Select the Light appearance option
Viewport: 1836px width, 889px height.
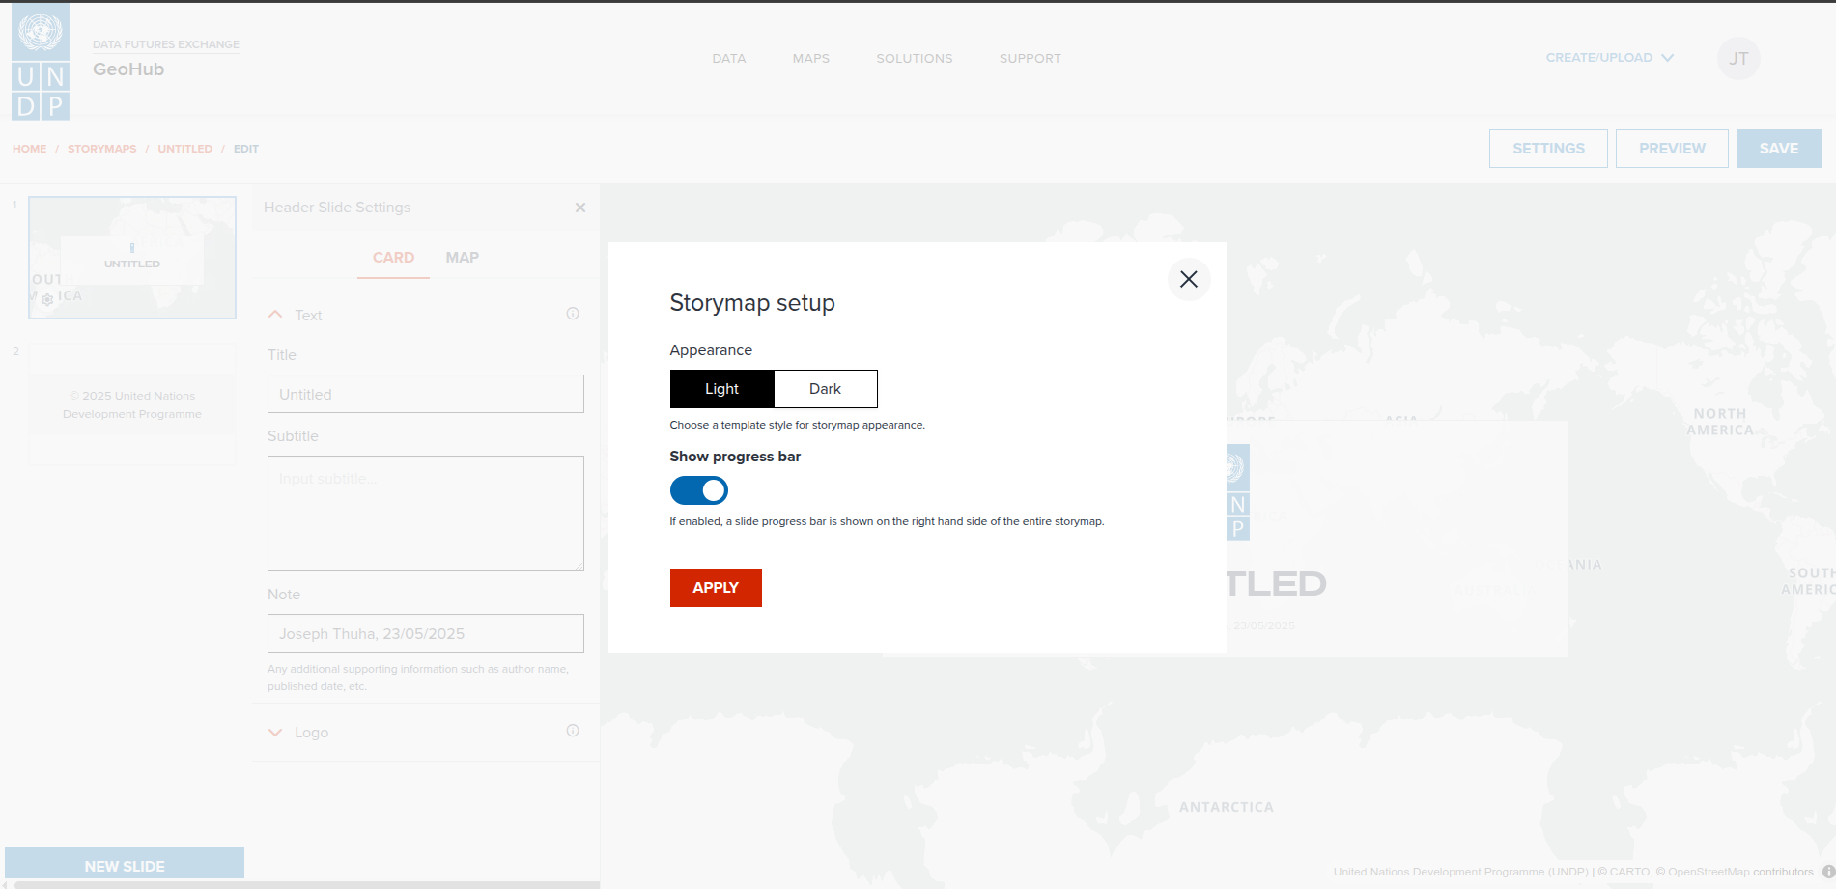[721, 388]
